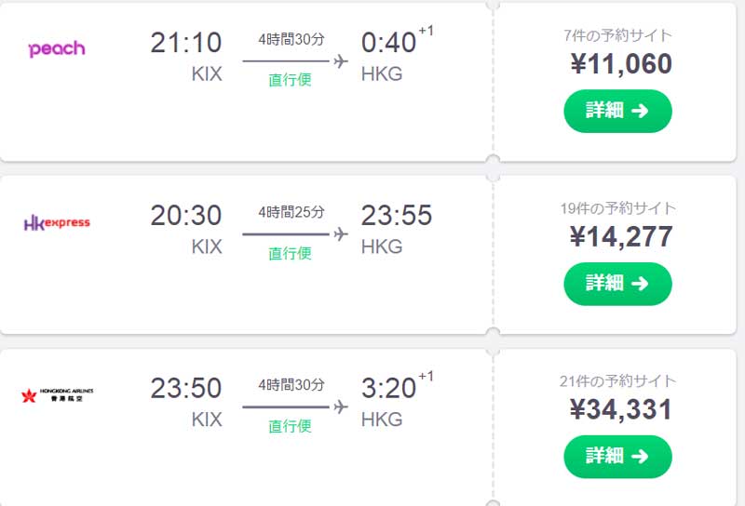Open details for the ¥34,331 Hong Kong Airlines flight
Image resolution: width=745 pixels, height=506 pixels.
click(x=617, y=456)
